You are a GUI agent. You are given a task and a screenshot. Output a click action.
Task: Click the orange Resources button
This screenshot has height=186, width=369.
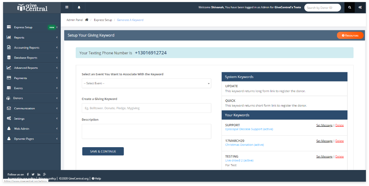350,35
